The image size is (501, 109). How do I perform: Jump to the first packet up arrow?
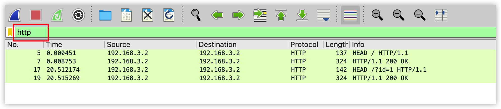pos(281,15)
